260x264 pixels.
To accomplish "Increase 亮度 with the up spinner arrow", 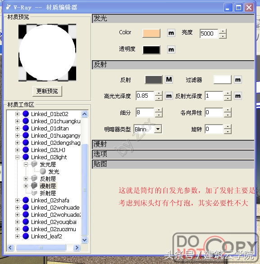I will (x=223, y=31).
